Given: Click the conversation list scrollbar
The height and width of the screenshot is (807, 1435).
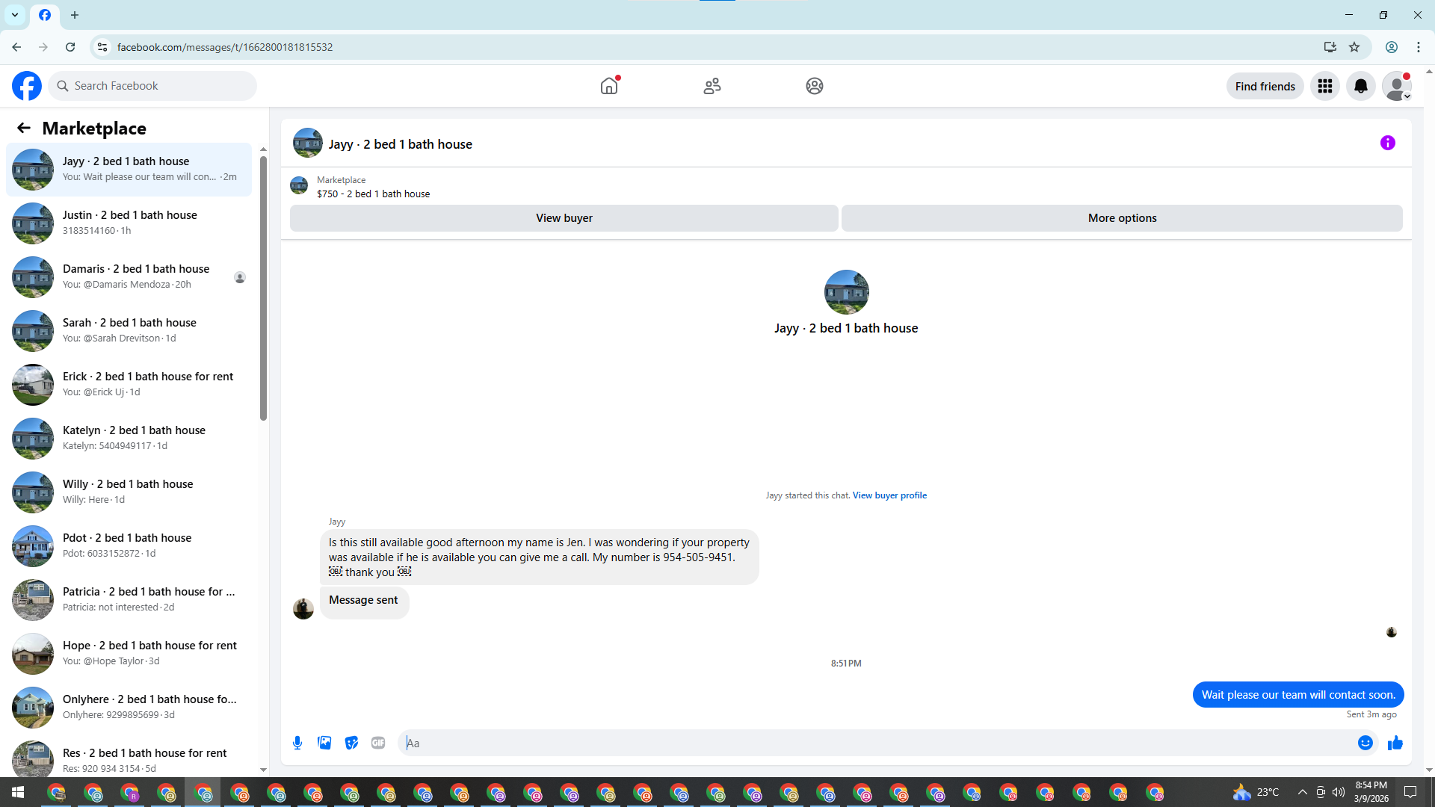Looking at the screenshot, I should coord(263,288).
